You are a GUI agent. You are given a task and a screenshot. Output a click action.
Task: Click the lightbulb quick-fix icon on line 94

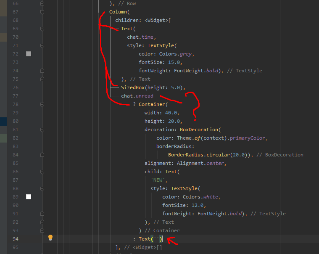tap(50, 238)
